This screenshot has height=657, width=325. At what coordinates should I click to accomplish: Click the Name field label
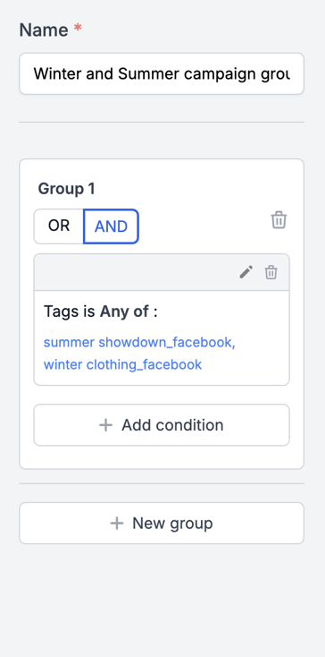point(44,30)
